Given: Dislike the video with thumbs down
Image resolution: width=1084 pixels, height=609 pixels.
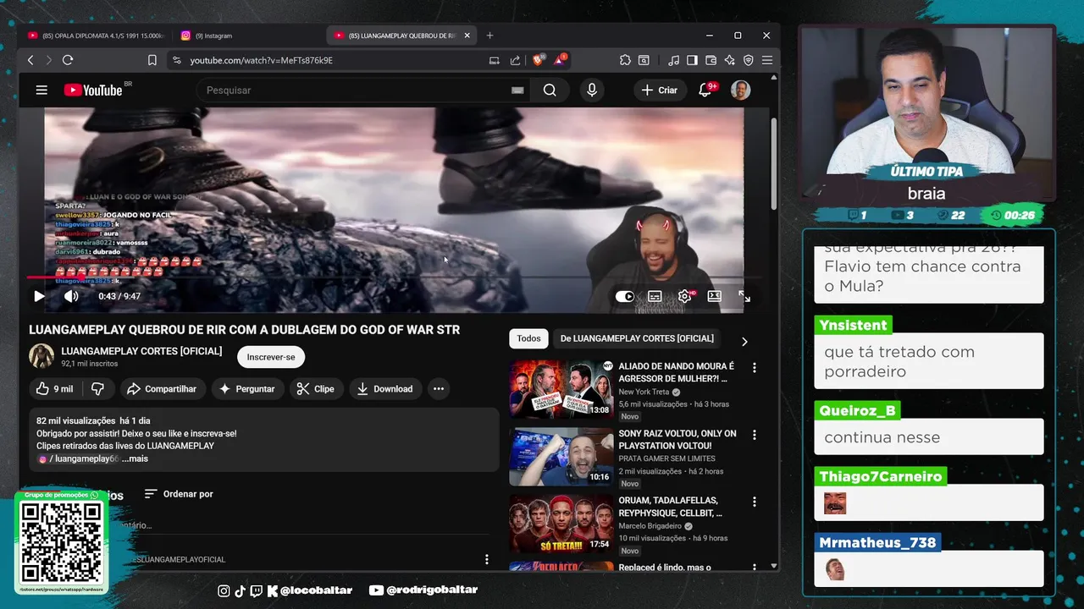Looking at the screenshot, I should pos(97,389).
